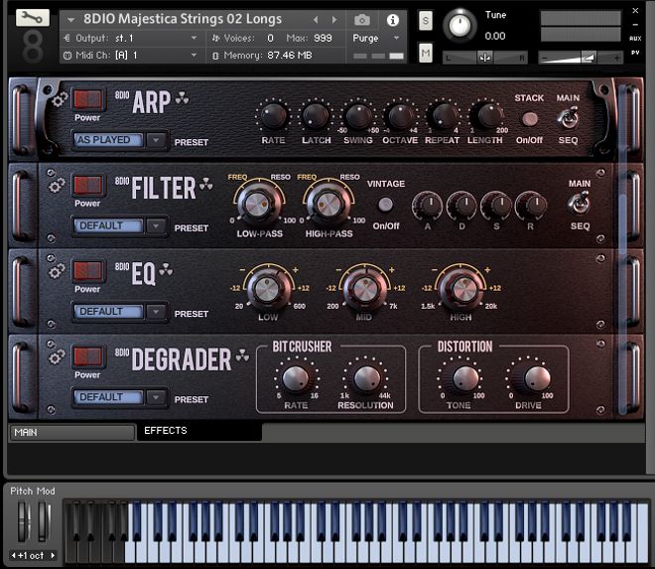Click the ARP module gear settings icon

tap(60, 100)
